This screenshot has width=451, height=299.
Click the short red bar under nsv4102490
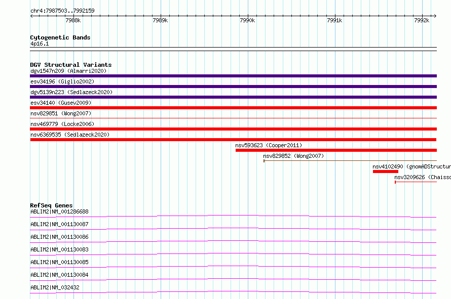click(386, 172)
